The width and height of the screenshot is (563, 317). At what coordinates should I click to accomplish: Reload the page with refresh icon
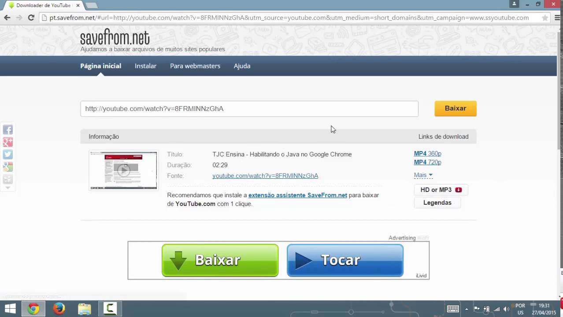coord(31,18)
